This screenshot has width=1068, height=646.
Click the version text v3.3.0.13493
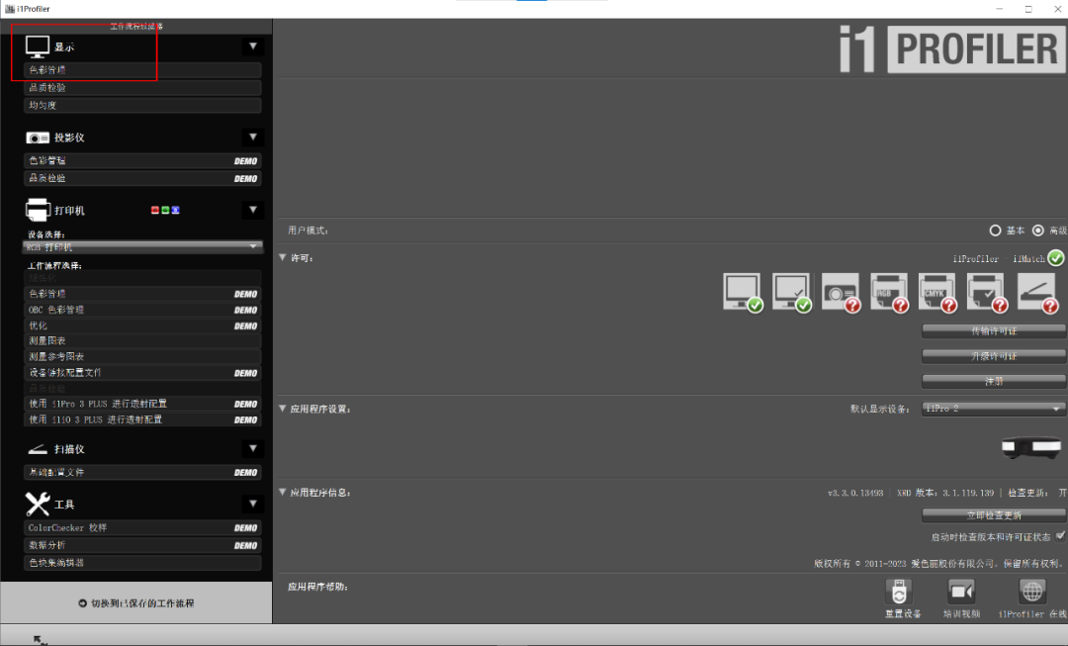(855, 493)
